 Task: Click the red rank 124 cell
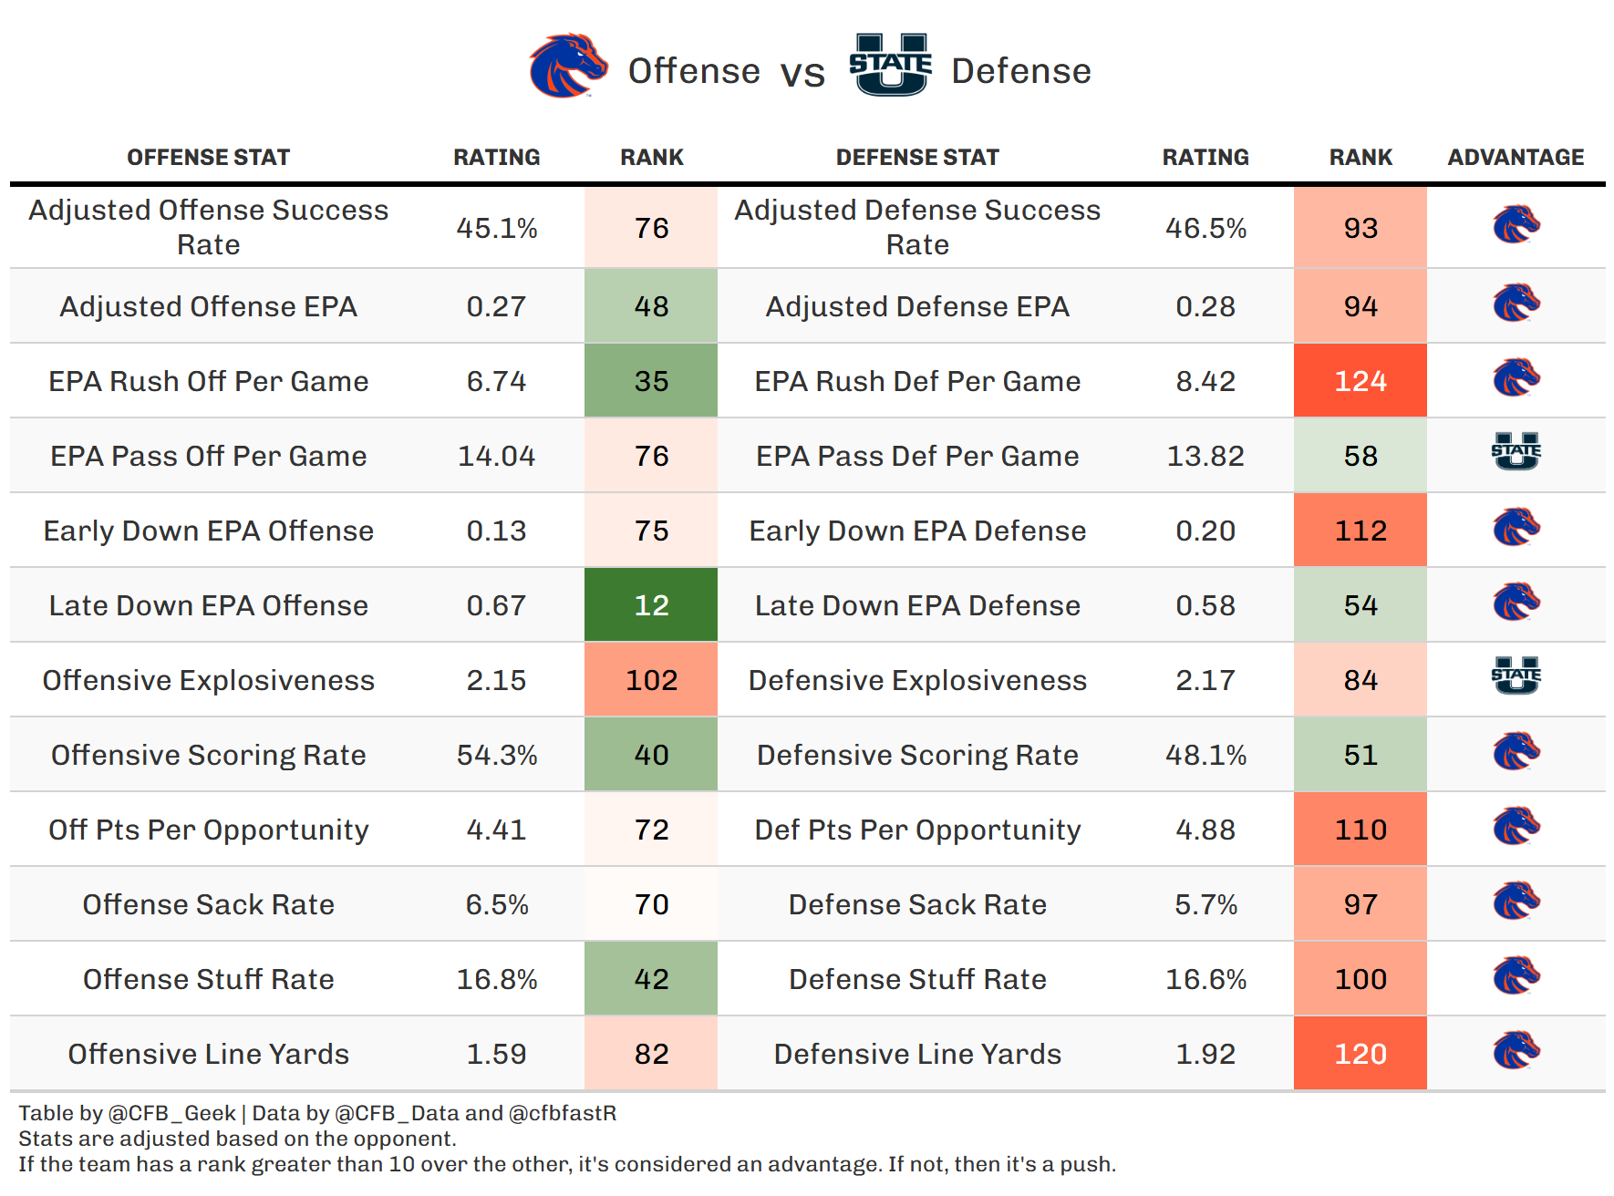coord(1360,381)
